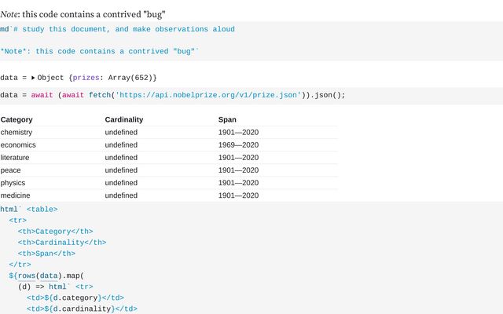Click the prizes key in Object output
The image size is (503, 314).
[86, 78]
